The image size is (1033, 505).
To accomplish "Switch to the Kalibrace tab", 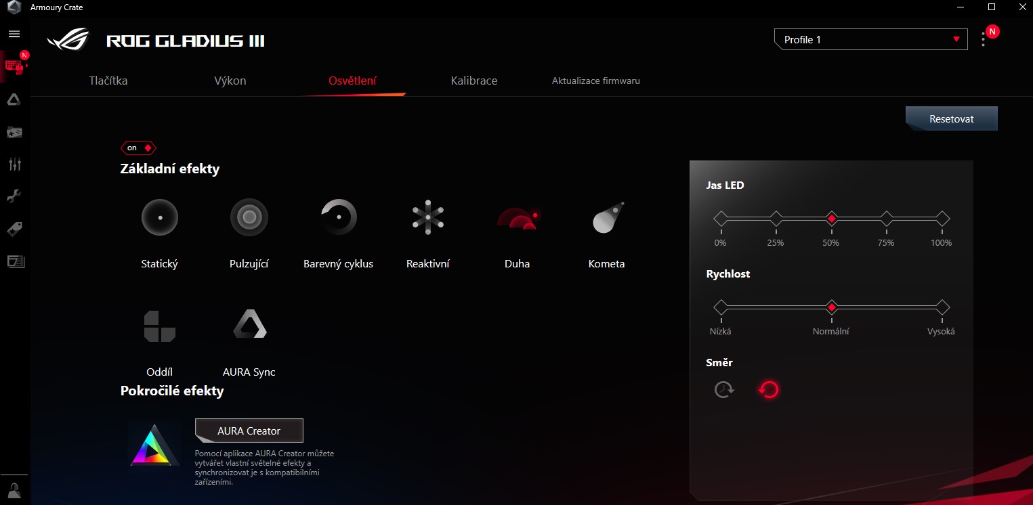I will (x=474, y=81).
